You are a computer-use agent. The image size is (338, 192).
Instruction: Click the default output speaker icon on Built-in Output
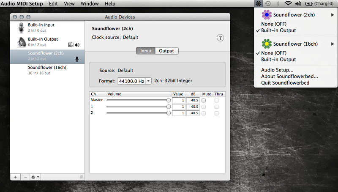point(77,45)
